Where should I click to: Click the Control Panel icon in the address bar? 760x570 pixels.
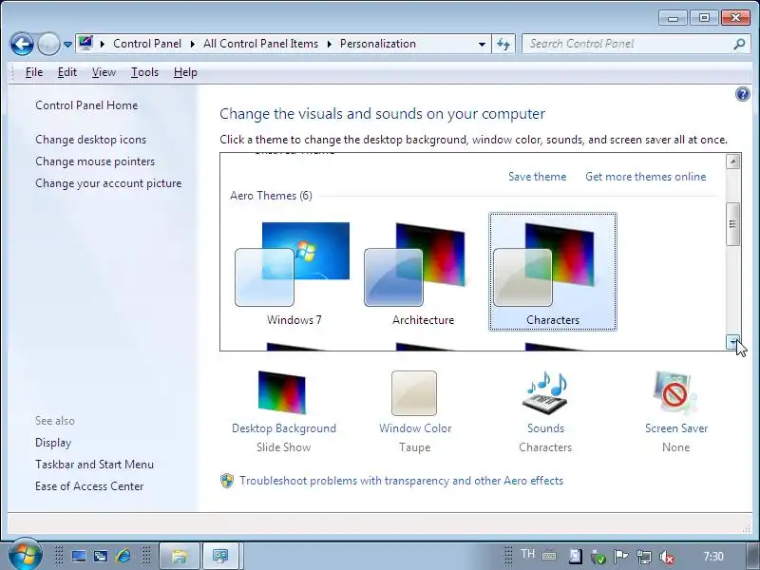tap(85, 43)
